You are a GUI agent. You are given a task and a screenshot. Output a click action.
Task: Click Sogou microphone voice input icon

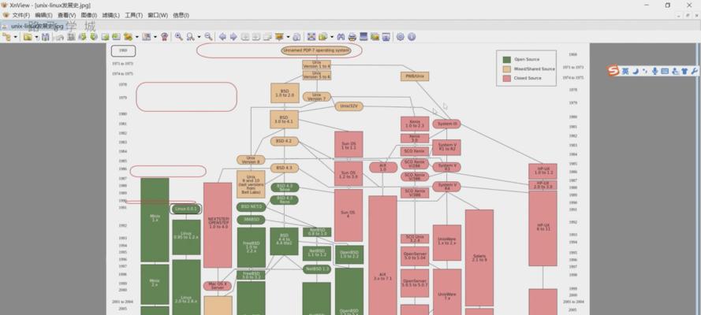click(x=654, y=71)
